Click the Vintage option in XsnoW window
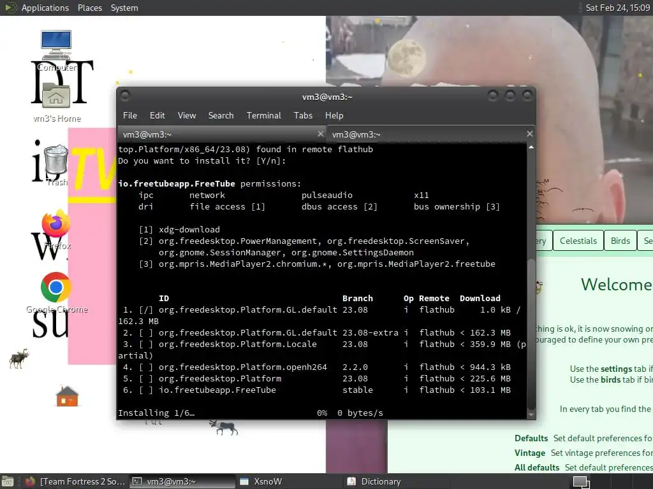 (x=530, y=453)
